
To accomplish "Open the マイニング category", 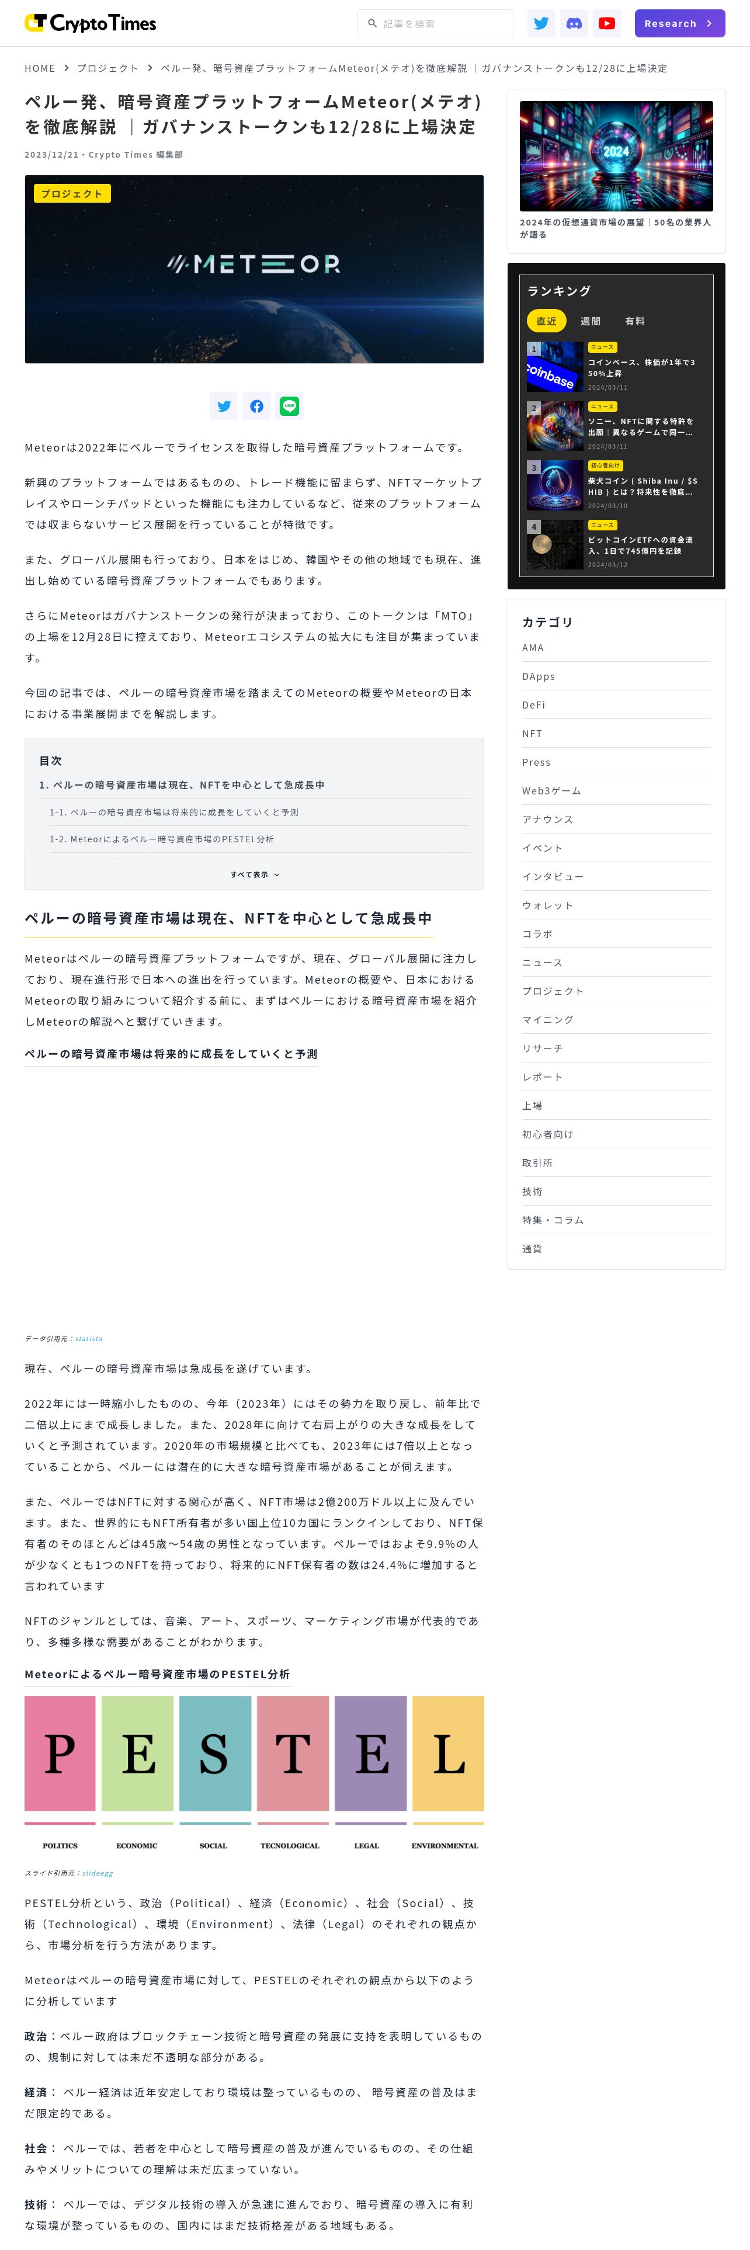I will click(x=616, y=1020).
